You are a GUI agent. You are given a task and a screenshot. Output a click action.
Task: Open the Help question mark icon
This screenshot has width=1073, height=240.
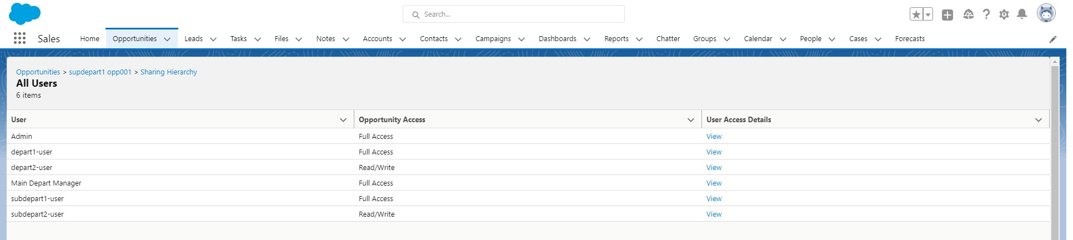[x=986, y=14]
